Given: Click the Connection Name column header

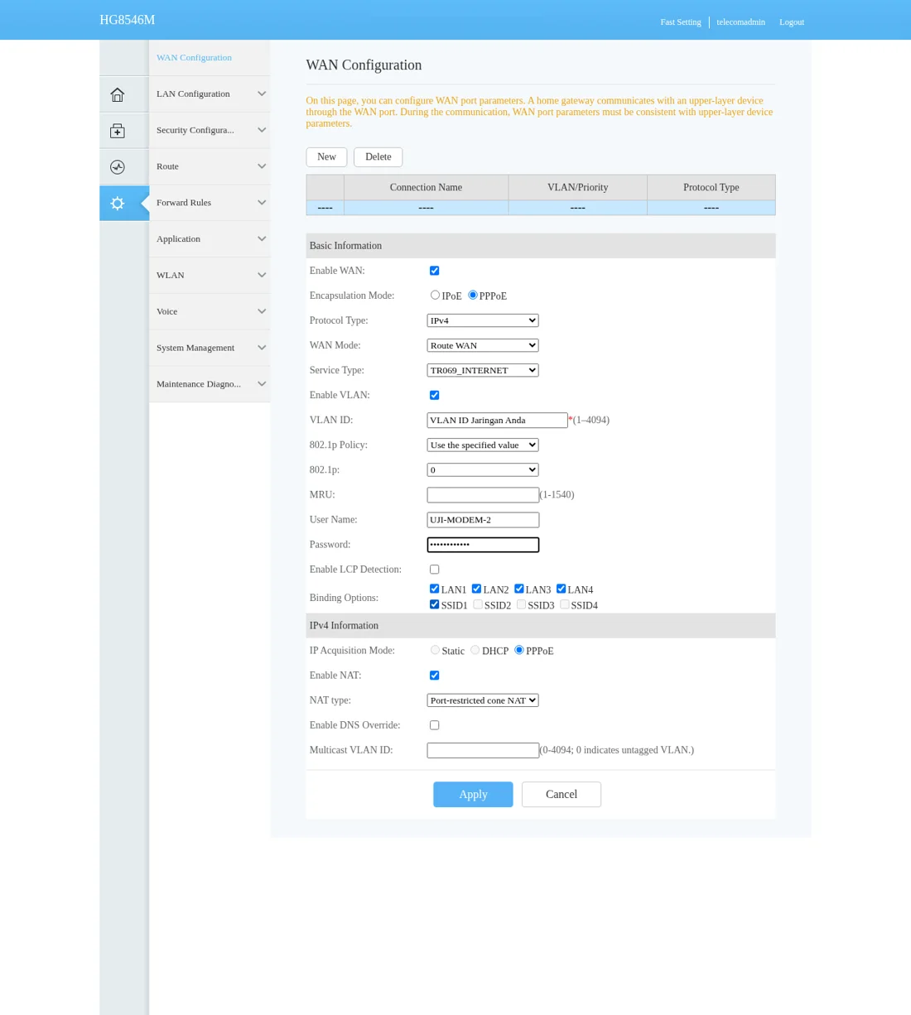Looking at the screenshot, I should coord(426,188).
